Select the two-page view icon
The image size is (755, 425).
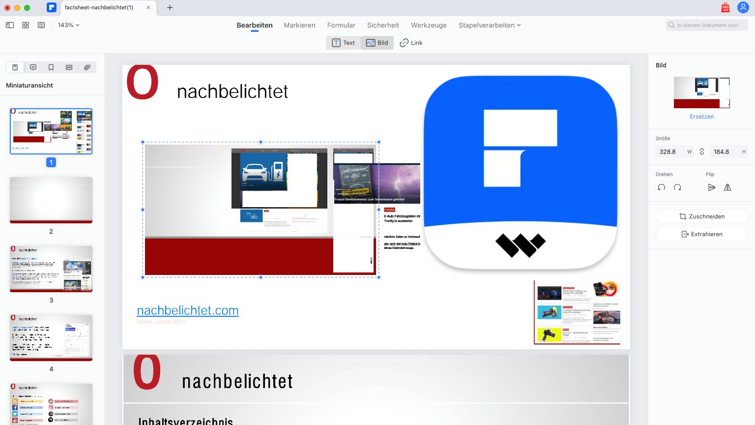pyautogui.click(x=41, y=25)
